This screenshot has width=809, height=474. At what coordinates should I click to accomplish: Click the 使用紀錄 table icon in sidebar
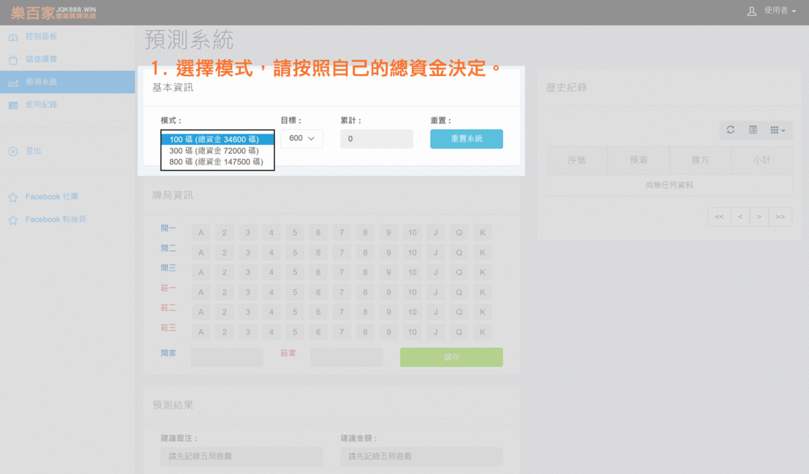click(x=13, y=105)
